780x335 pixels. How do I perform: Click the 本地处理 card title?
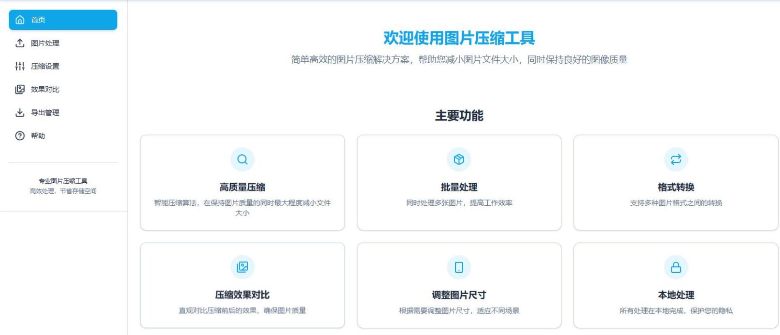pyautogui.click(x=676, y=295)
